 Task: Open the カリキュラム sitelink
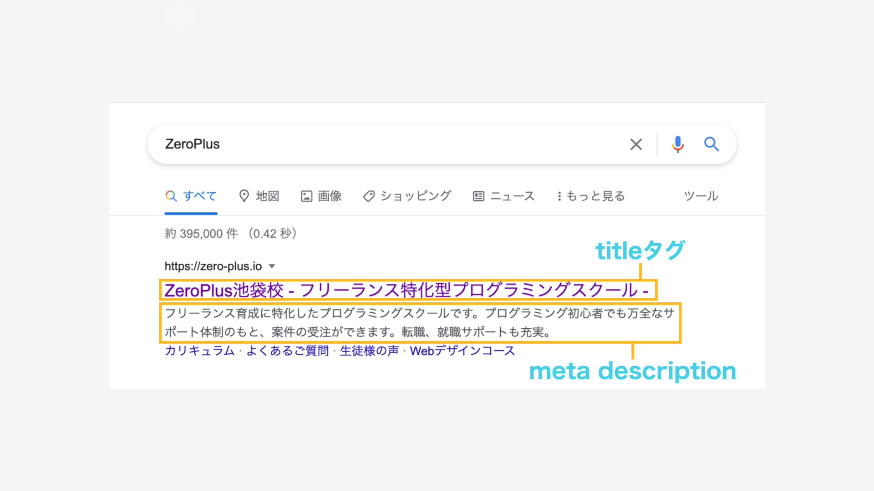199,351
